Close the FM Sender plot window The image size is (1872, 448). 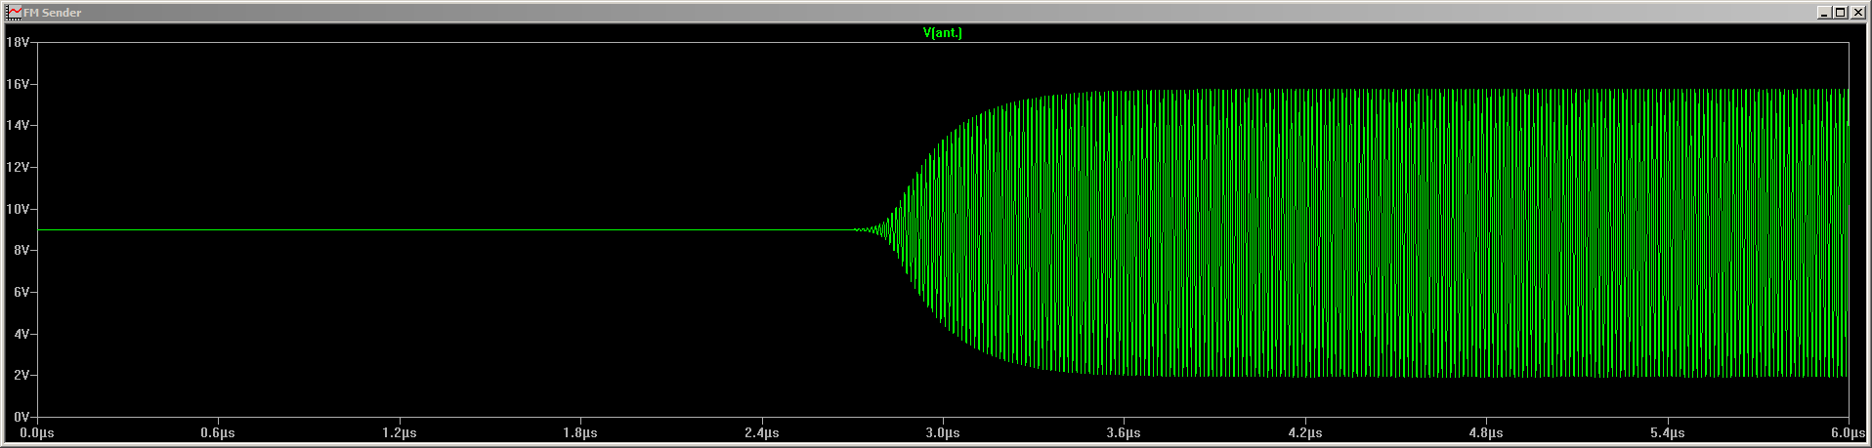pyautogui.click(x=1856, y=12)
